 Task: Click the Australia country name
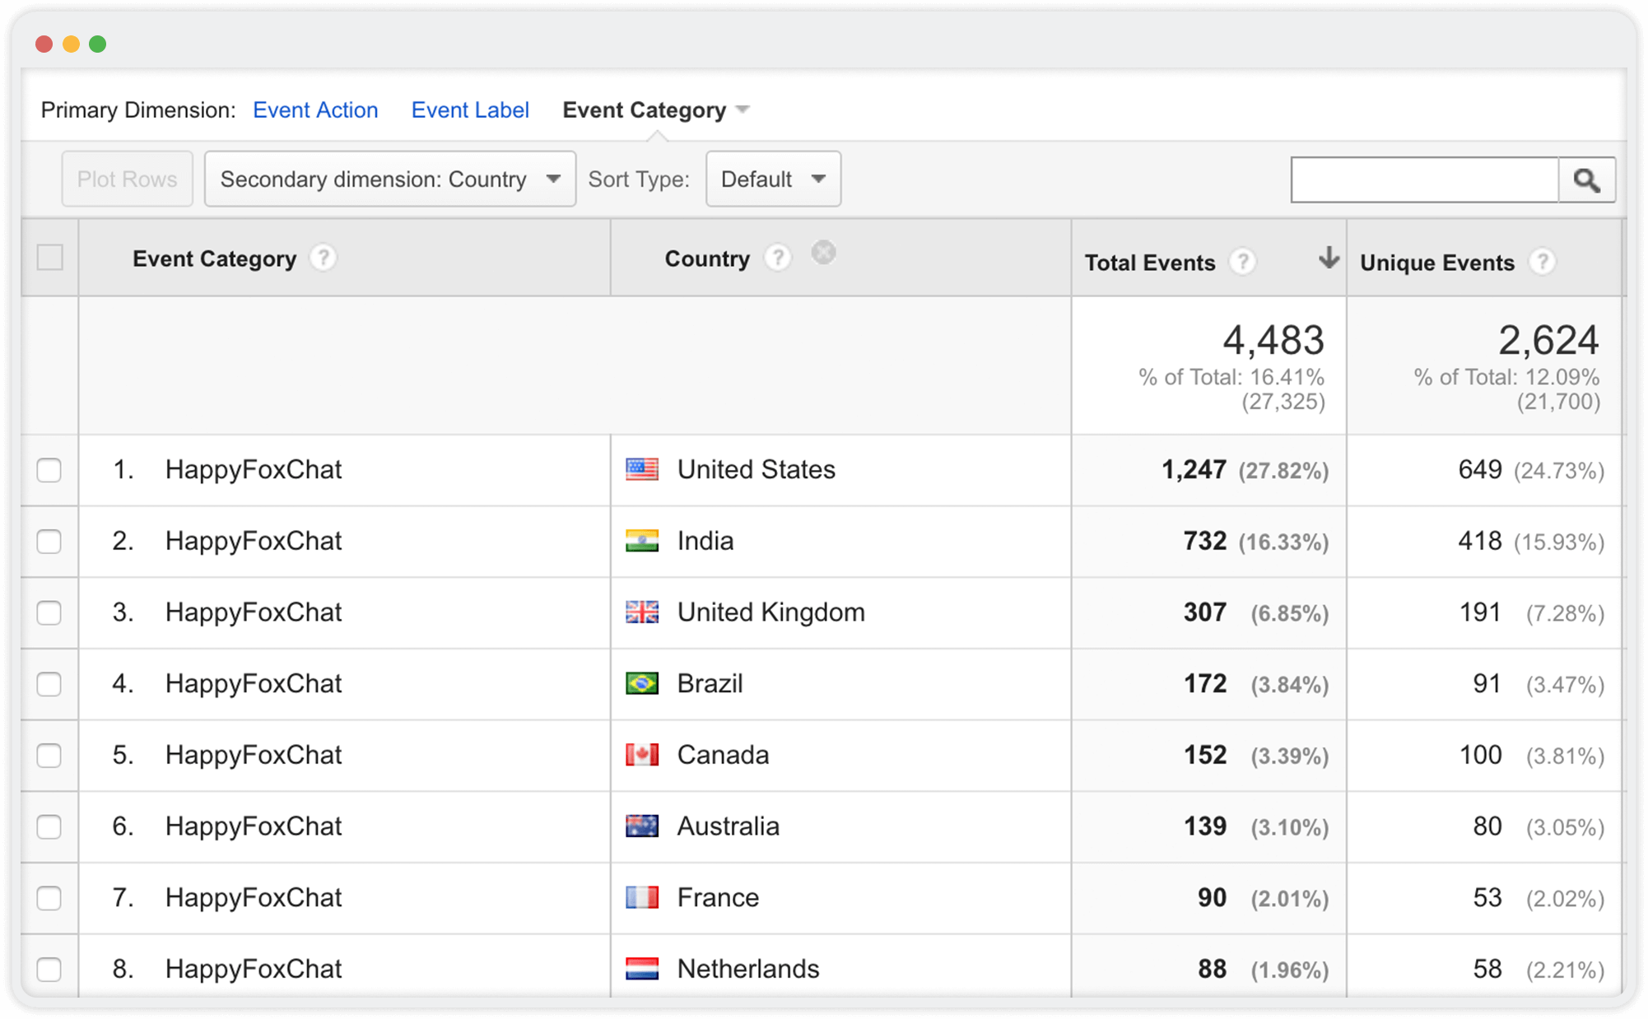click(x=728, y=826)
